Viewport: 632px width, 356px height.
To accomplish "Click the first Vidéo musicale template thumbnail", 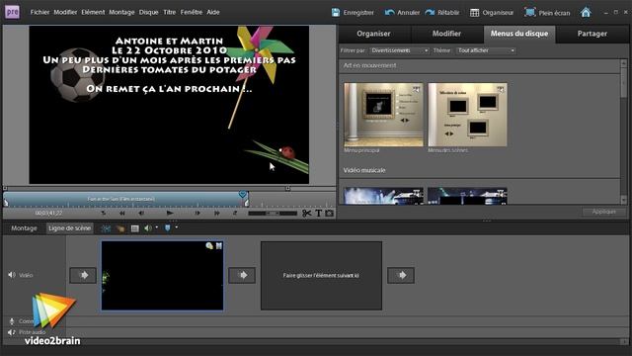I will 383,196.
